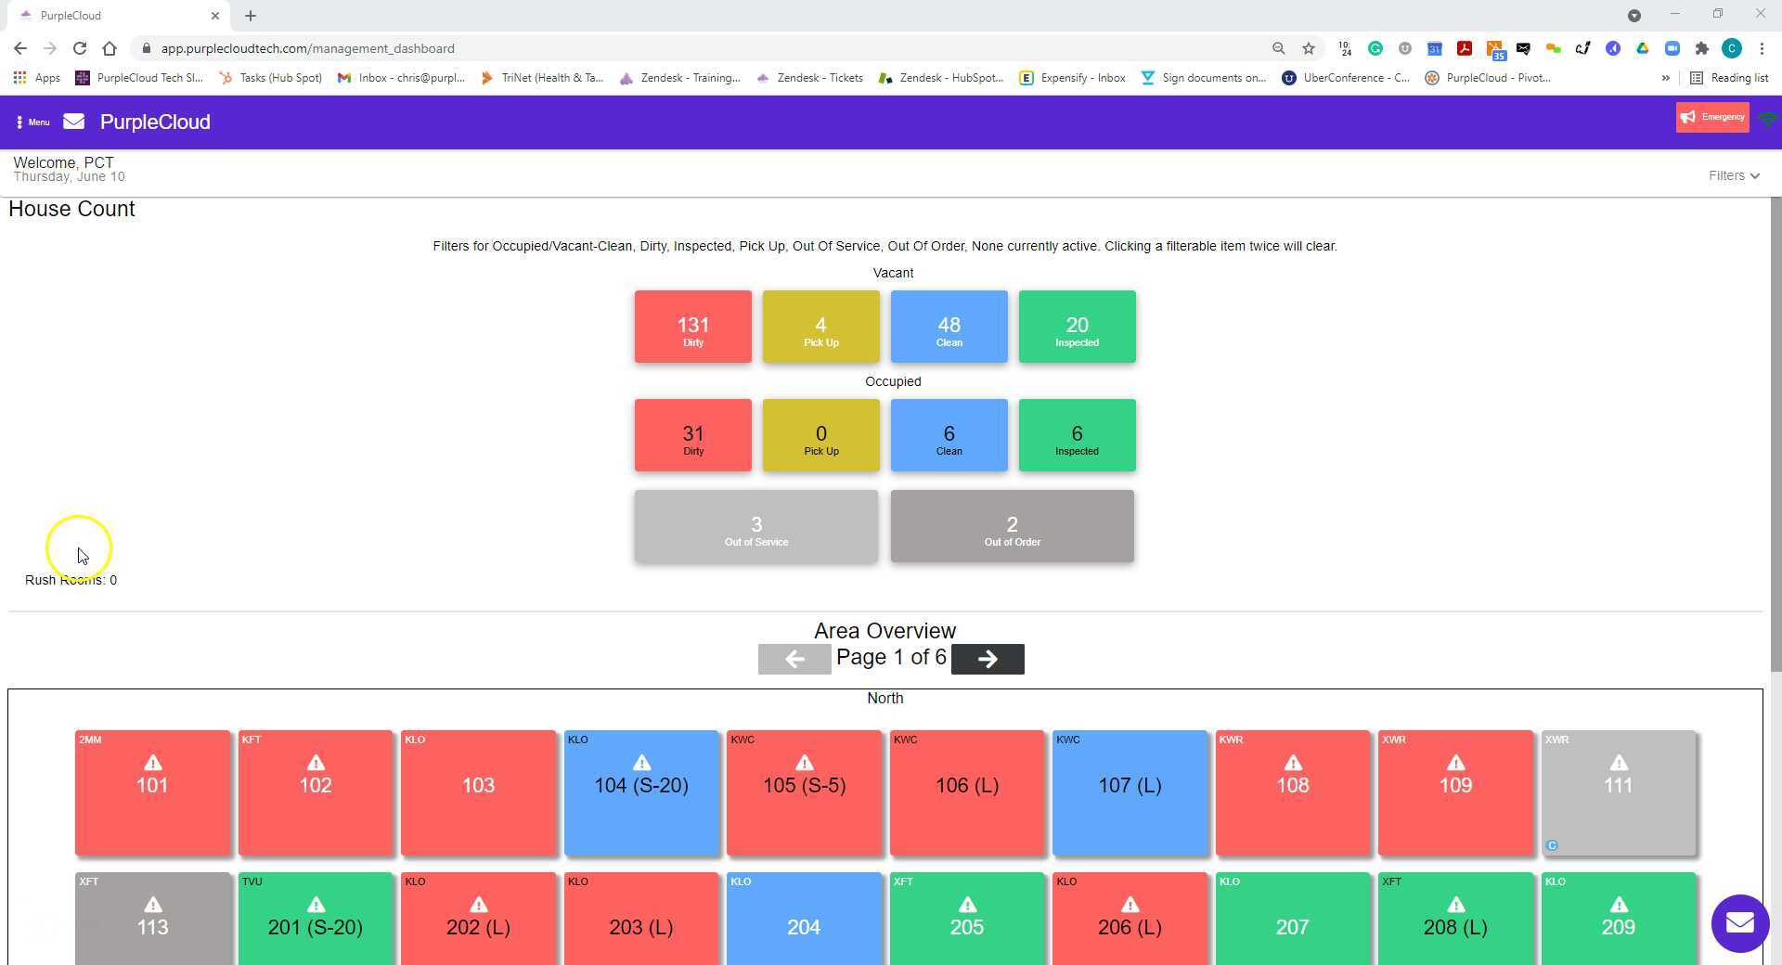
Task: Open the PurpleCloud envelope messaging icon
Action: tap(73, 121)
